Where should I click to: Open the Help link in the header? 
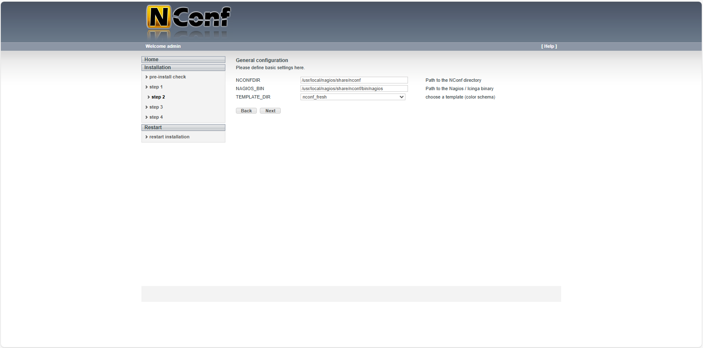pos(549,47)
